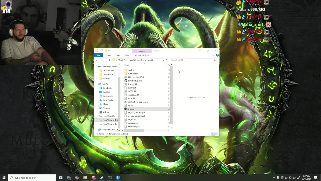
Task: Switch to Home ribbon tab
Action: click(108, 55)
